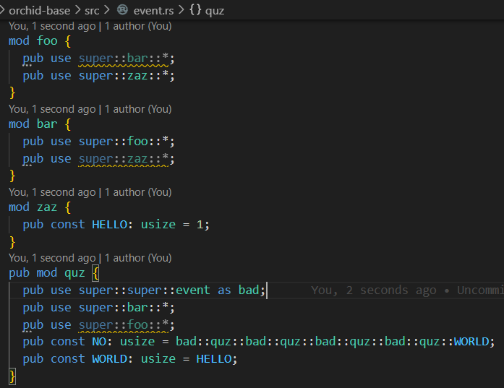Open event.rs breadcrumb item
The width and height of the screenshot is (504, 388).
153,11
